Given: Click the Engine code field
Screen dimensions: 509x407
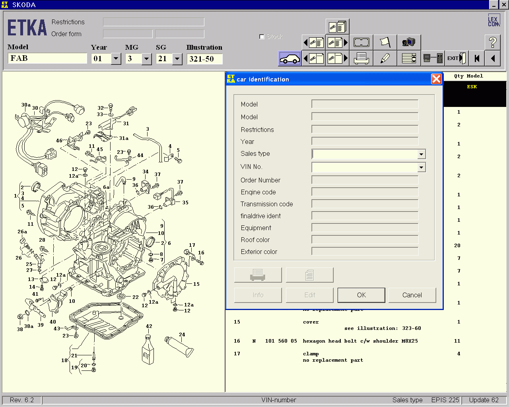Looking at the screenshot, I should [365, 192].
